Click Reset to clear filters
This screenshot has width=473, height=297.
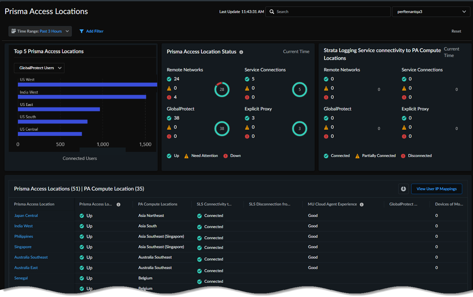[x=456, y=31]
